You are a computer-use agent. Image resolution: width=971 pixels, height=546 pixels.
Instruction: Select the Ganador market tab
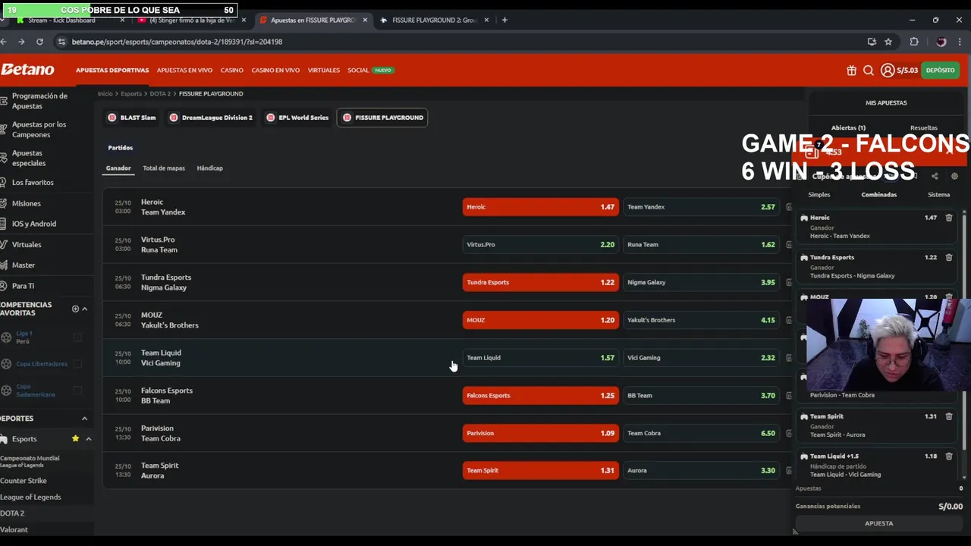click(x=118, y=168)
